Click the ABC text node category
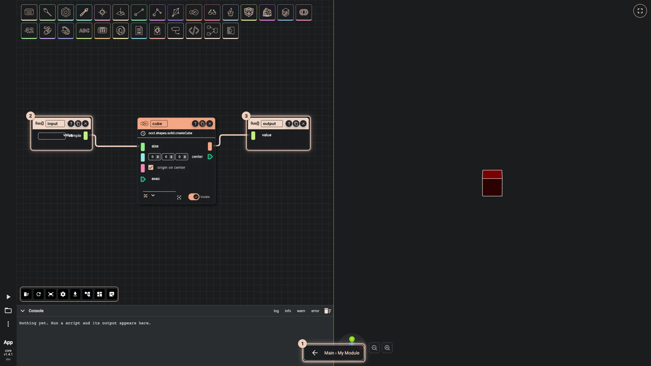Image resolution: width=651 pixels, height=366 pixels. tap(84, 31)
